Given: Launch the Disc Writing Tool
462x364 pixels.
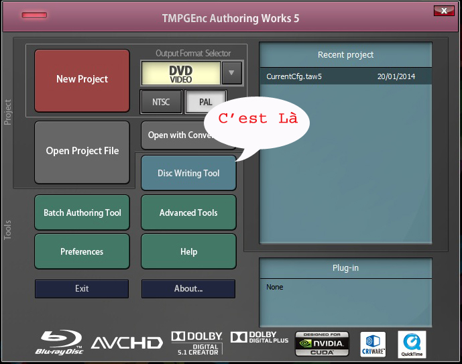Looking at the screenshot, I should 188,173.
